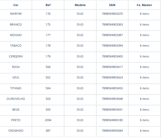Click reference number 177
Screen dimensions: 161x138
[x=48, y=35]
